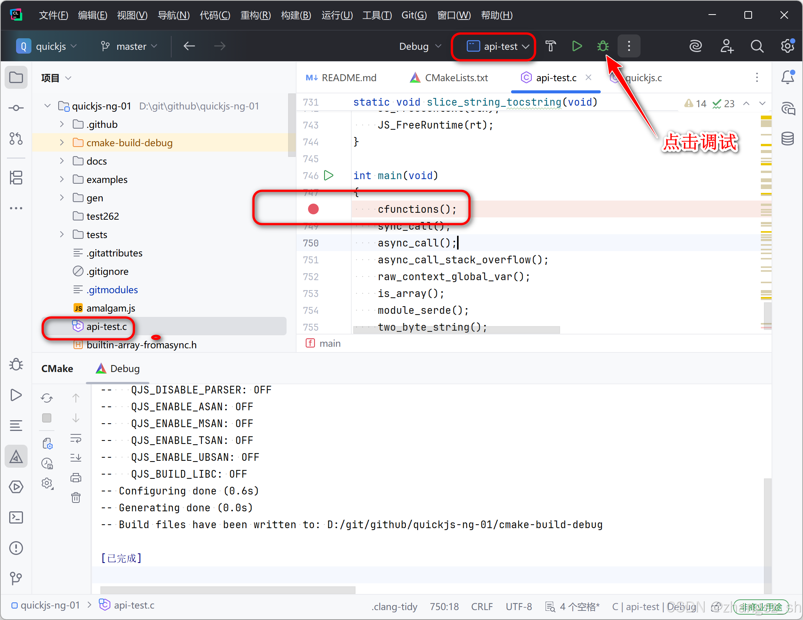
Task: Click UTF-8 encoding indicator
Action: pos(519,607)
